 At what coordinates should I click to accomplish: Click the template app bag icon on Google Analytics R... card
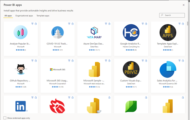(146, 24)
